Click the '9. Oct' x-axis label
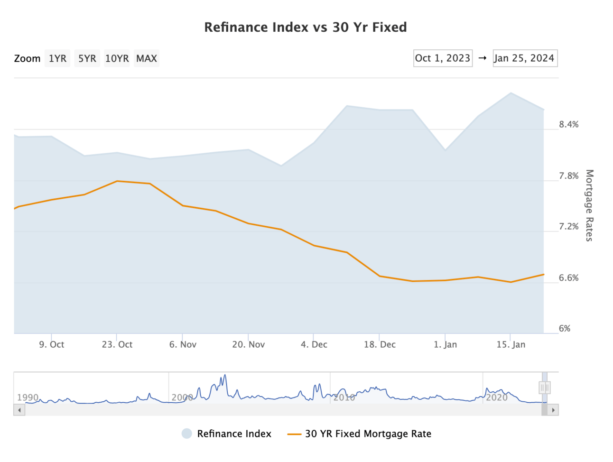The image size is (613, 462). tap(51, 344)
